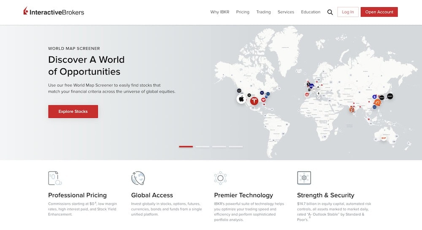Click the Tesla logo on the map
The width and height of the screenshot is (422, 230).
tap(254, 101)
